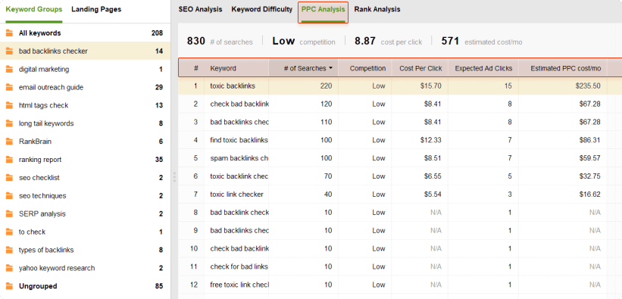Select the ranking report group
This screenshot has height=299, width=622.
(85, 160)
